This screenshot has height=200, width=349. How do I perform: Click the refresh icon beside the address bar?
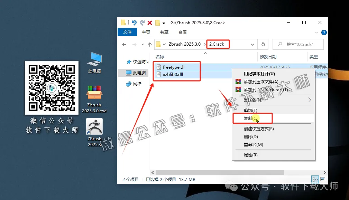click(263, 44)
